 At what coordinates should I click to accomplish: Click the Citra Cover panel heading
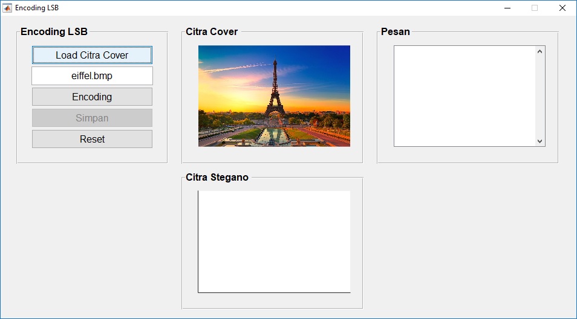[212, 32]
